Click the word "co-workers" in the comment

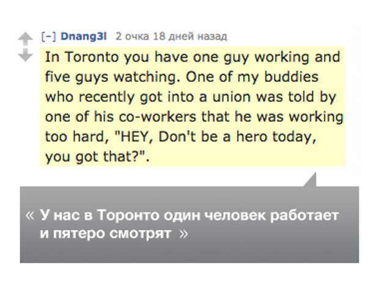157,117
